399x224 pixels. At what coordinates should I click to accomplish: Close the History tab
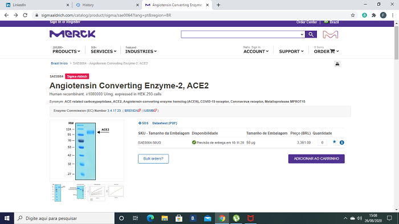[137, 5]
